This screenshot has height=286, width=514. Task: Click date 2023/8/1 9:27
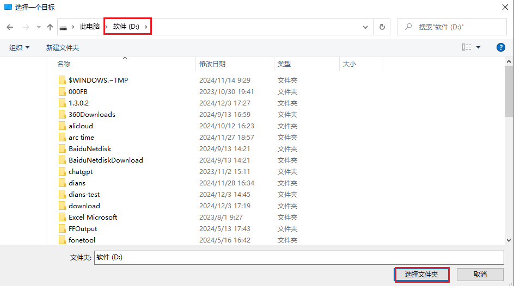(x=221, y=217)
